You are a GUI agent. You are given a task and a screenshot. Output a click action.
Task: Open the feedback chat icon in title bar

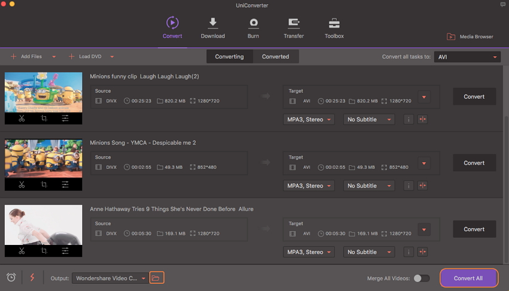pos(502,5)
